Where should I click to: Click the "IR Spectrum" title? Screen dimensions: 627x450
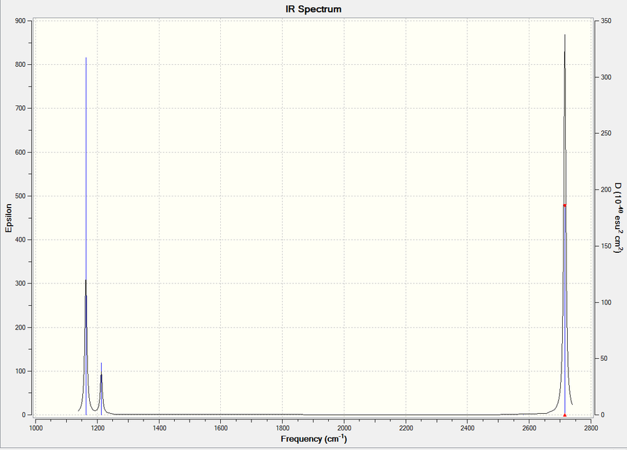coord(313,9)
